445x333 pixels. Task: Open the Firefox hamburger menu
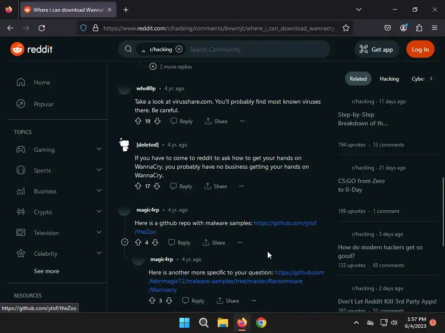pyautogui.click(x=435, y=28)
